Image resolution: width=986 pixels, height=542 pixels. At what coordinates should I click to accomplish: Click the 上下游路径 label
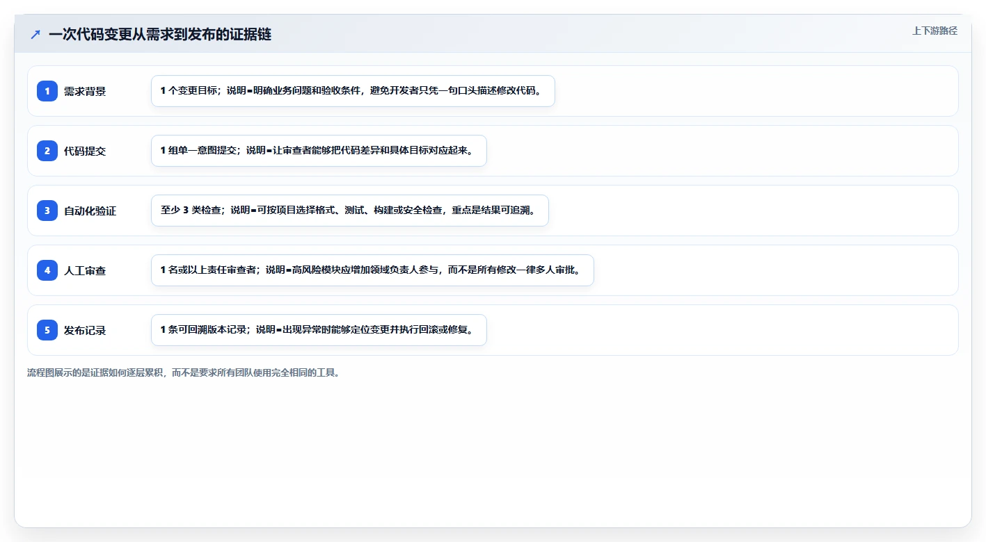935,31
